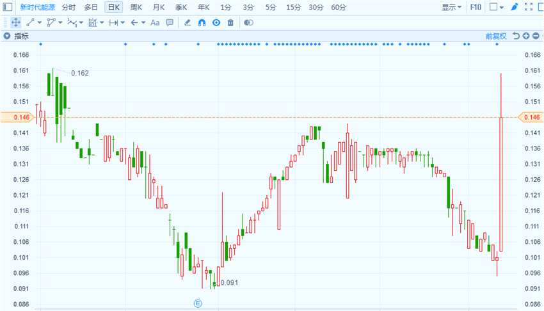Click the 0.162 high price label
The image size is (544, 311).
pyautogui.click(x=80, y=73)
